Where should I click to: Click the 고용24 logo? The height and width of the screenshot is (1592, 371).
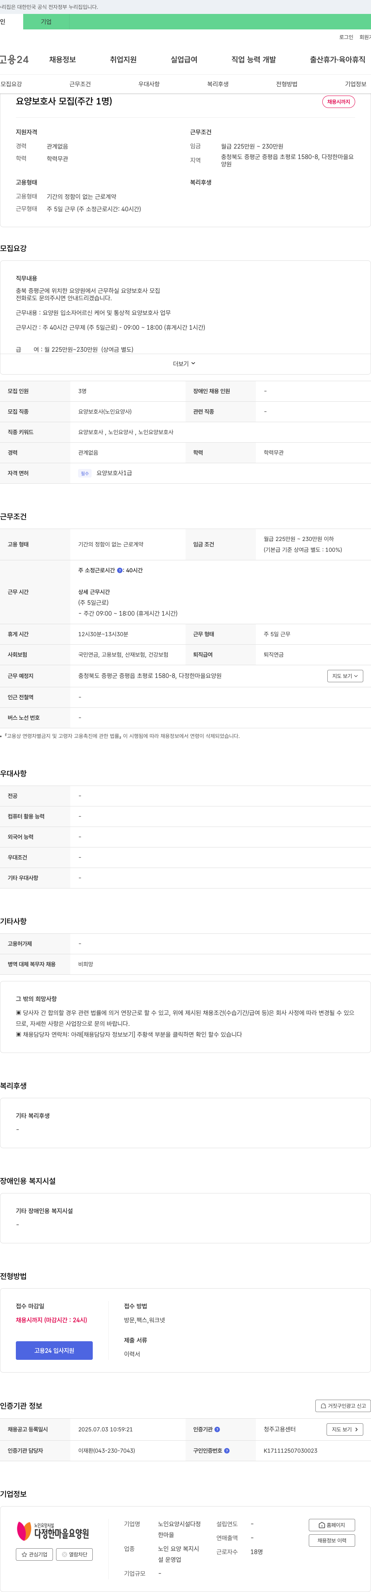coord(14,59)
